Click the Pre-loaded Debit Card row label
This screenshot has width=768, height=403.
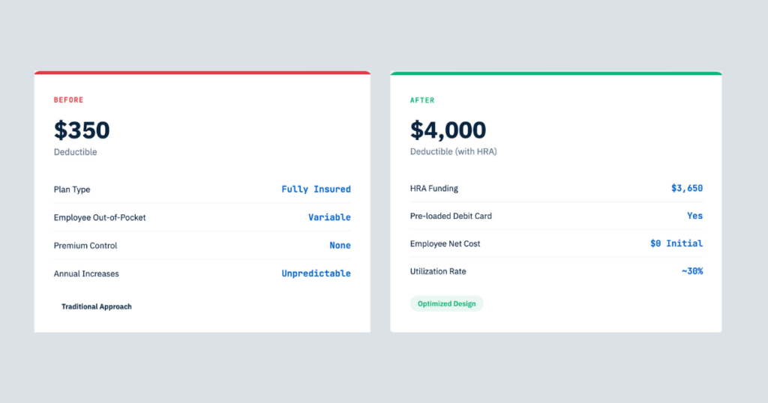click(x=451, y=216)
